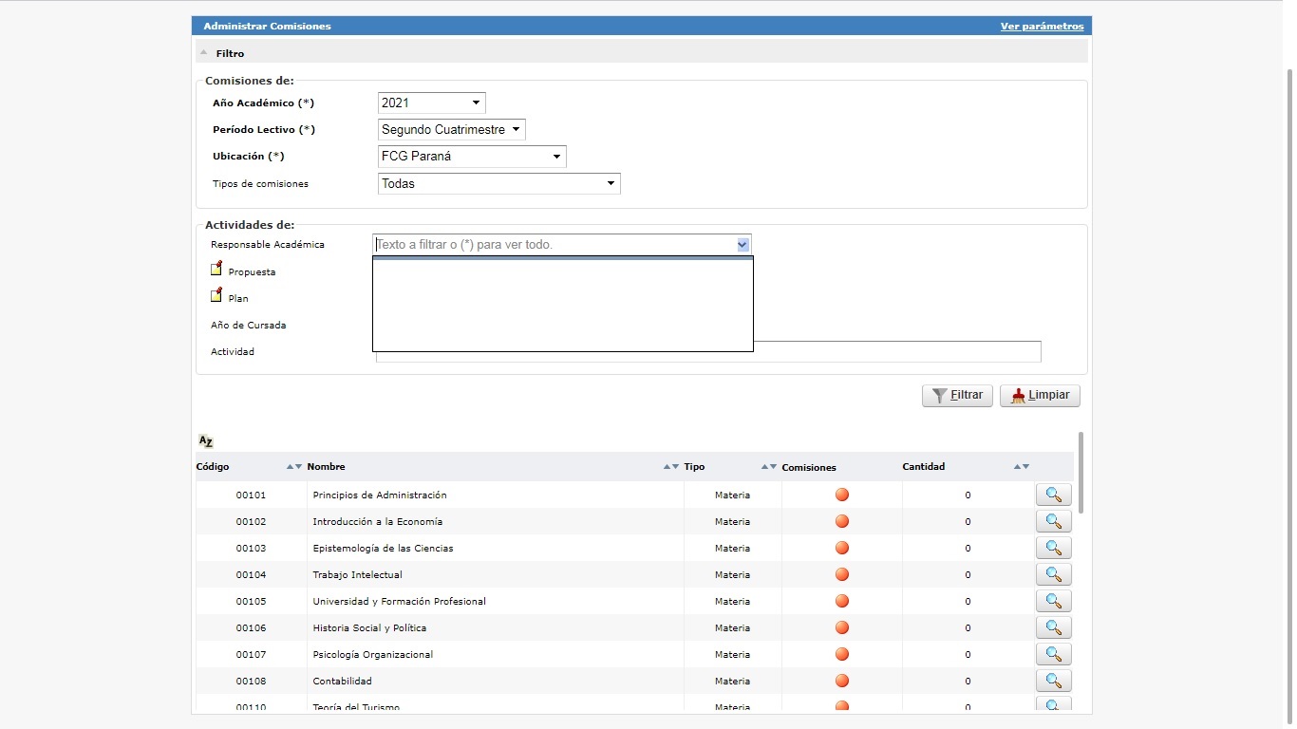The image size is (1297, 729).
Task: Open the Ver parámetros link
Action: [x=1042, y=27]
